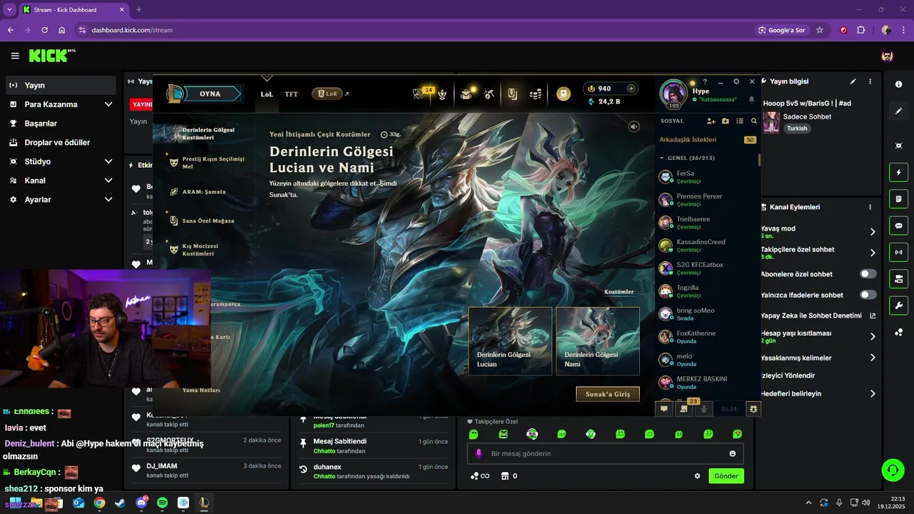The image size is (914, 514).
Task: Select ARAM: Şamata news item
Action: point(204,192)
